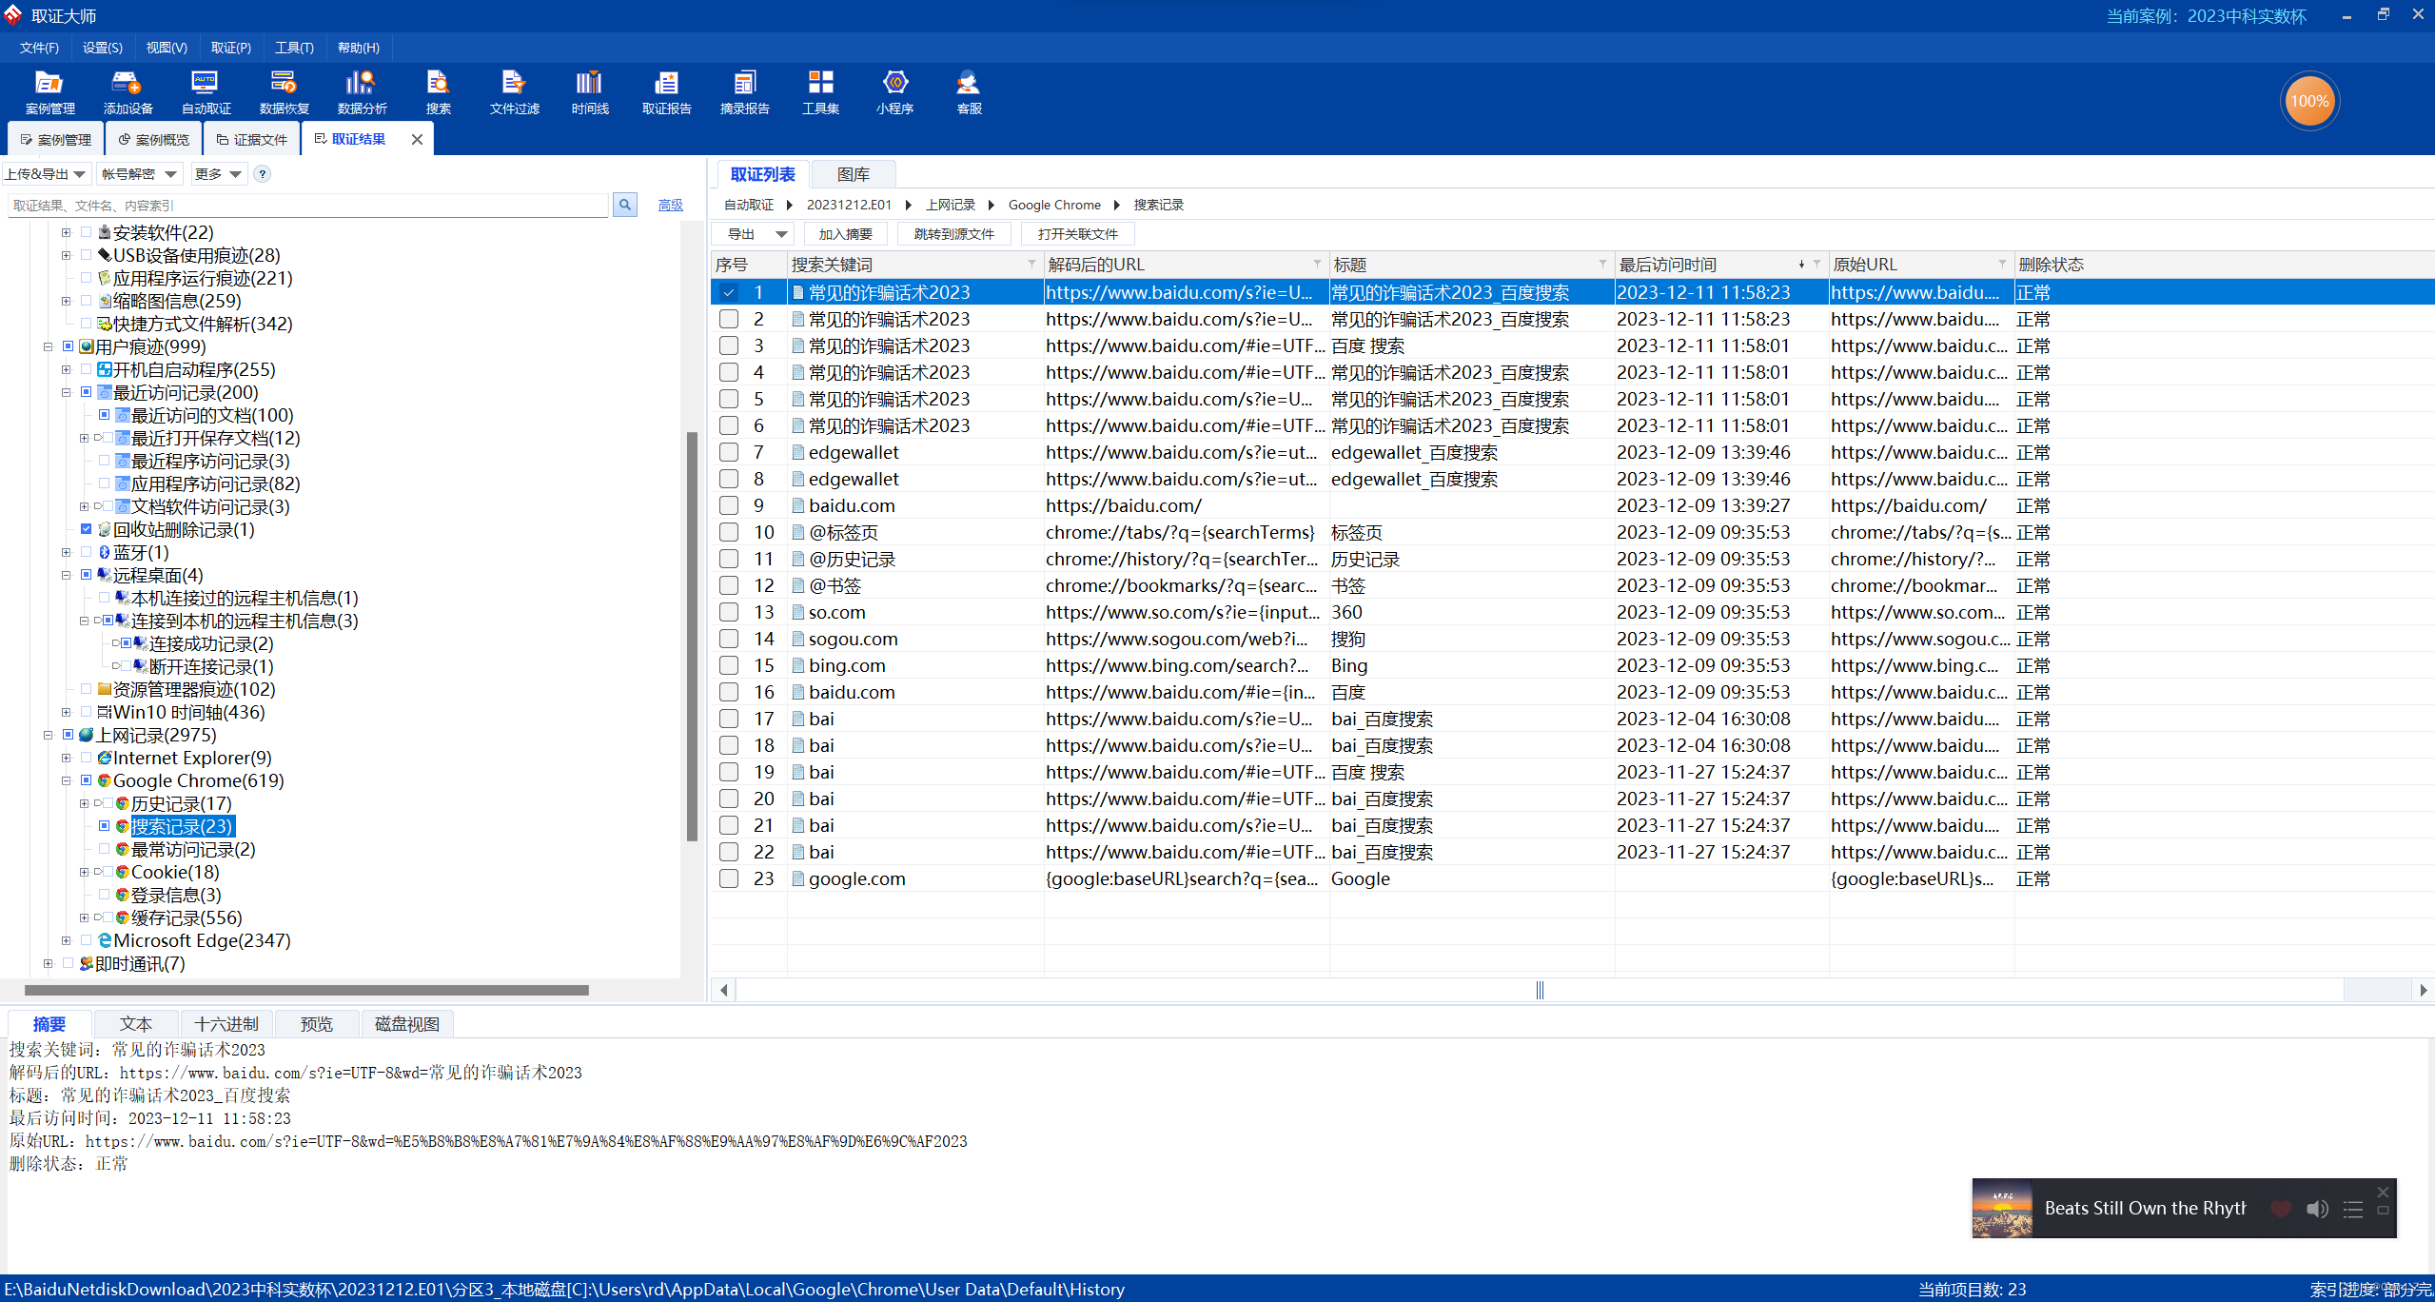Open the 帐号解密 dropdown
2435x1302 pixels.
click(140, 174)
